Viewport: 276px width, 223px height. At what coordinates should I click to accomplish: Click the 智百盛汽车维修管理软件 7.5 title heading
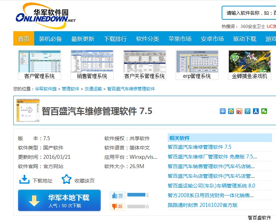coord(97,111)
